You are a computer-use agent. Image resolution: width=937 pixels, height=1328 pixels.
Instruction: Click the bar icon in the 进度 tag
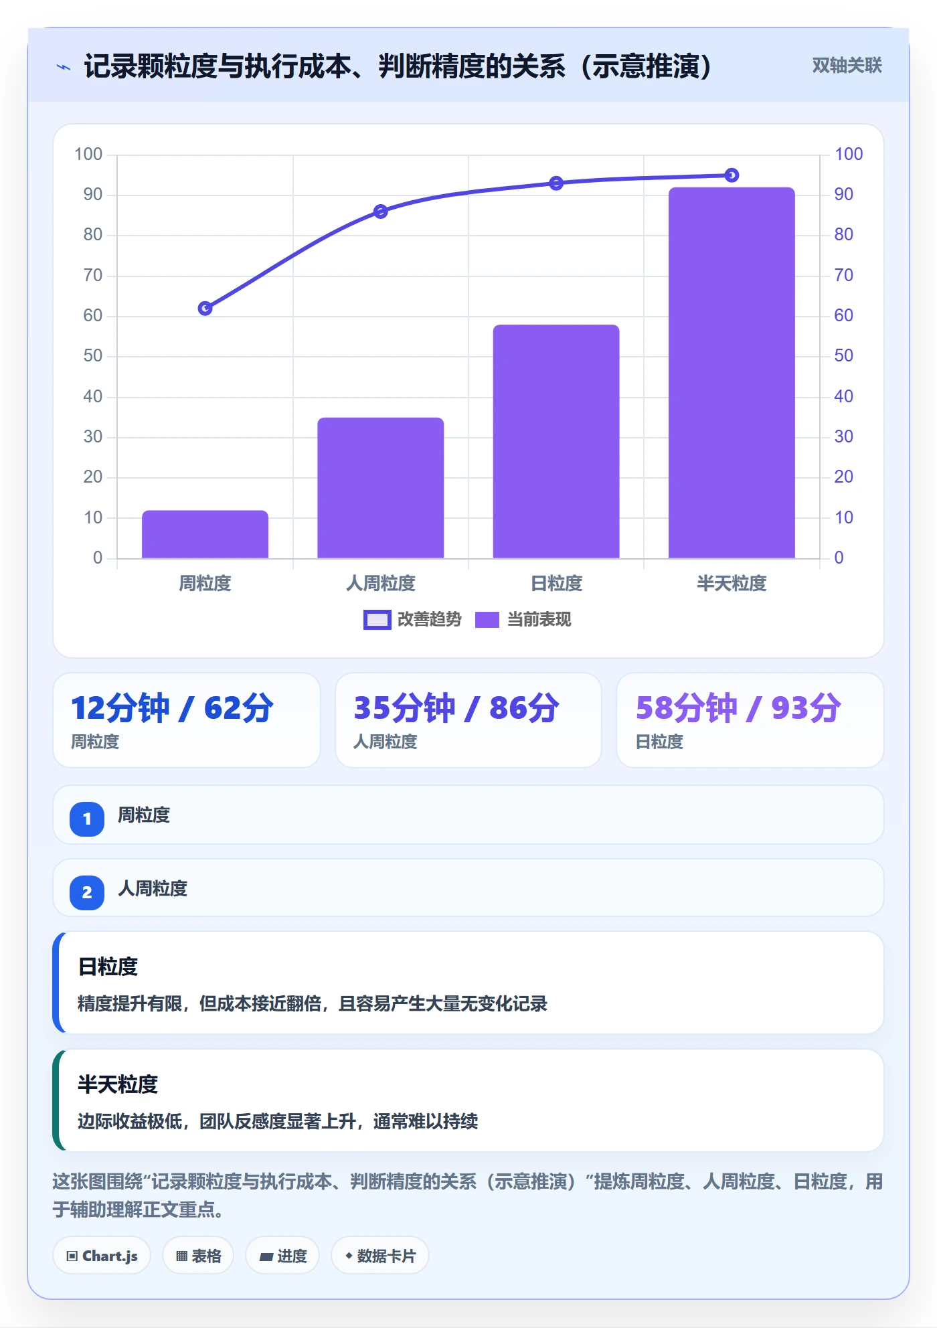point(266,1257)
